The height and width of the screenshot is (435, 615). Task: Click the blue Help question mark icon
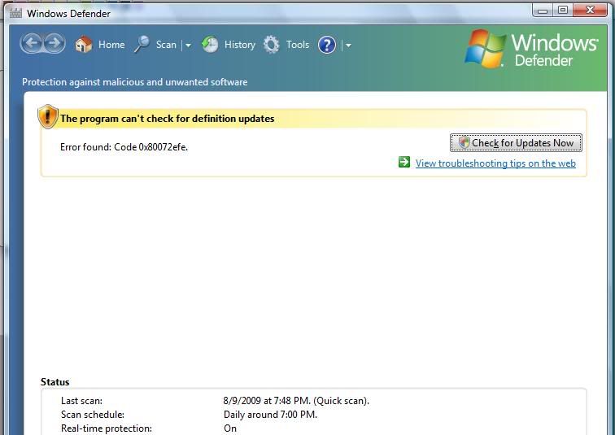[x=327, y=45]
